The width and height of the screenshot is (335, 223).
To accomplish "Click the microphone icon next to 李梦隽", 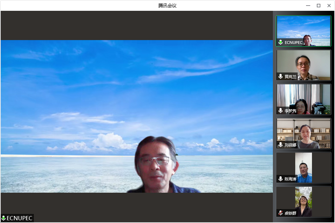I will [x=281, y=110].
